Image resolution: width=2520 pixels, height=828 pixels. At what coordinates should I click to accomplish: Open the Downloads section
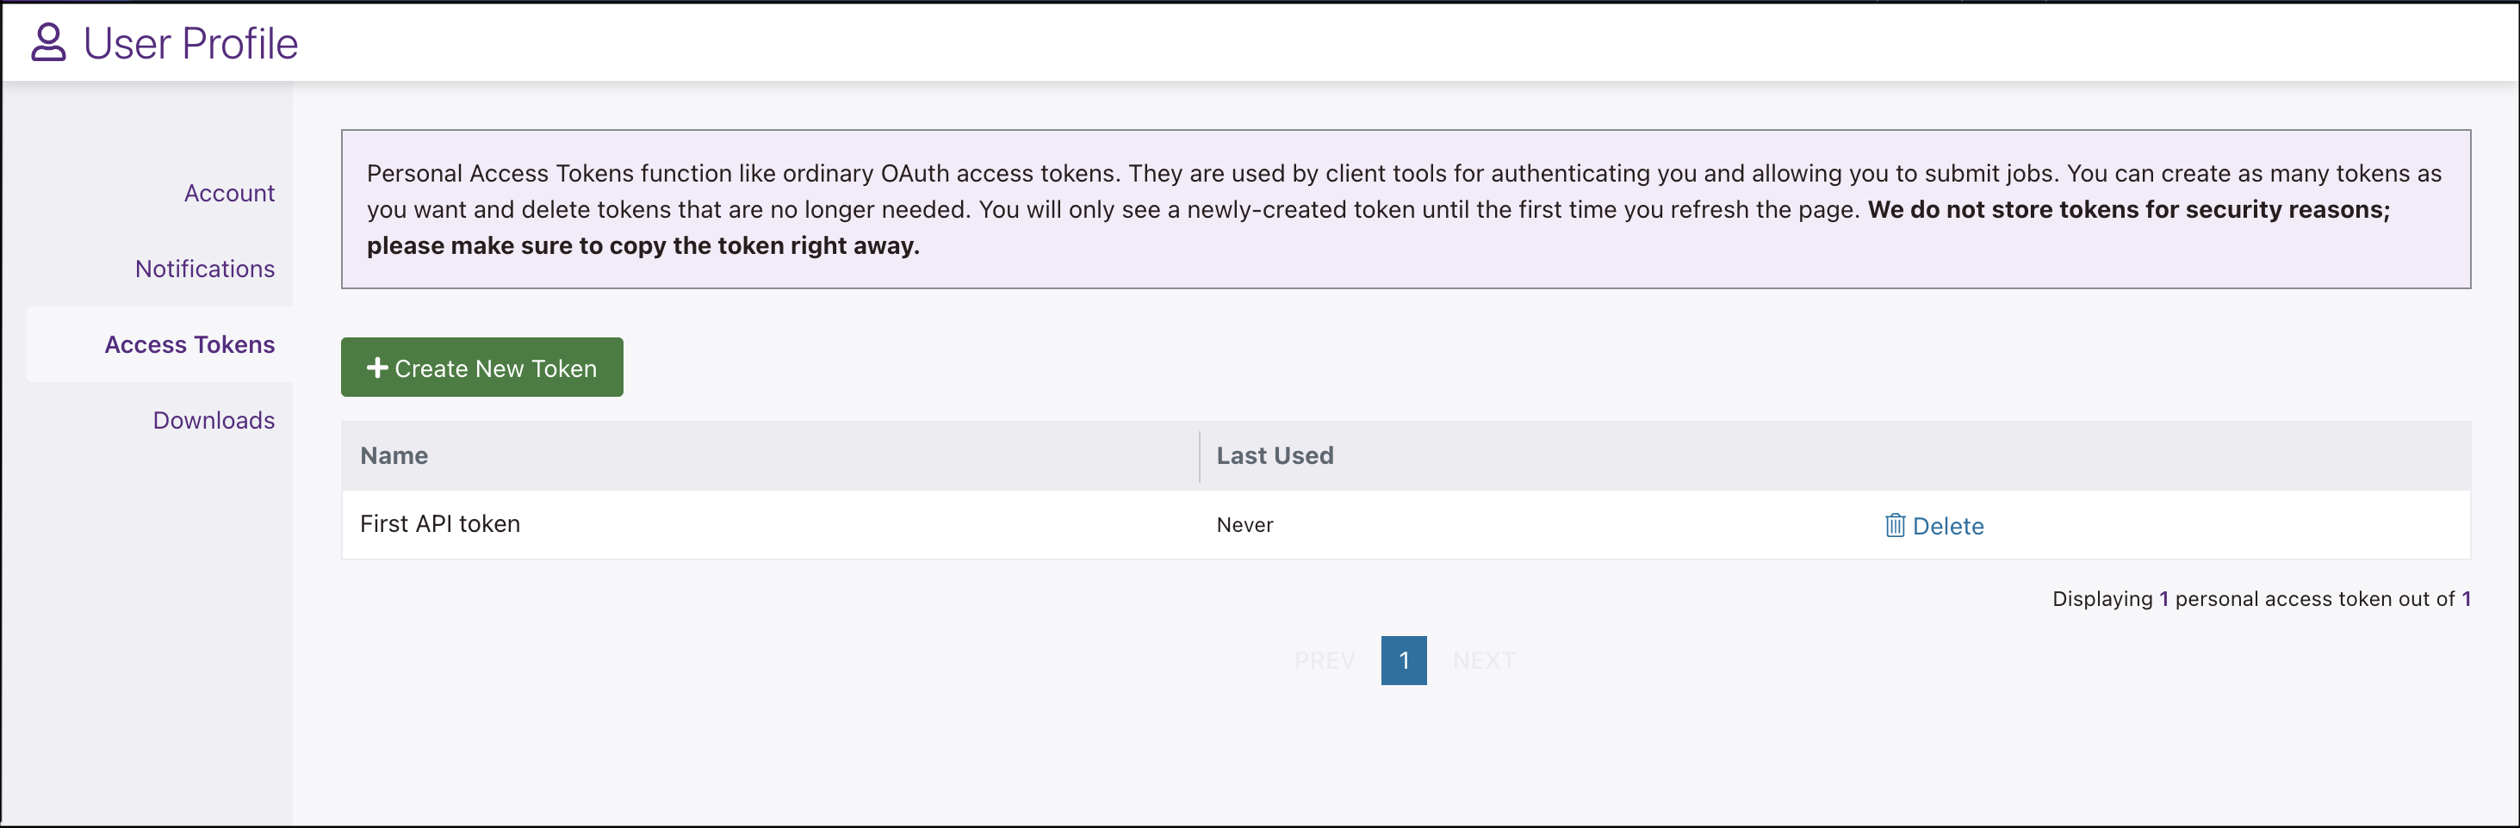pos(214,419)
